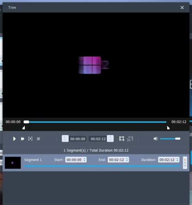
Task: Adjust the volume slider
Action: 170,139
